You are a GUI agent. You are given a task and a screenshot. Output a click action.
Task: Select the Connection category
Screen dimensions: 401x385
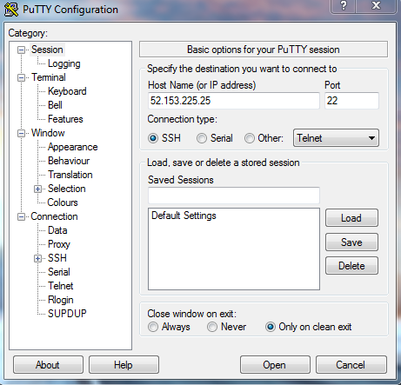[54, 216]
